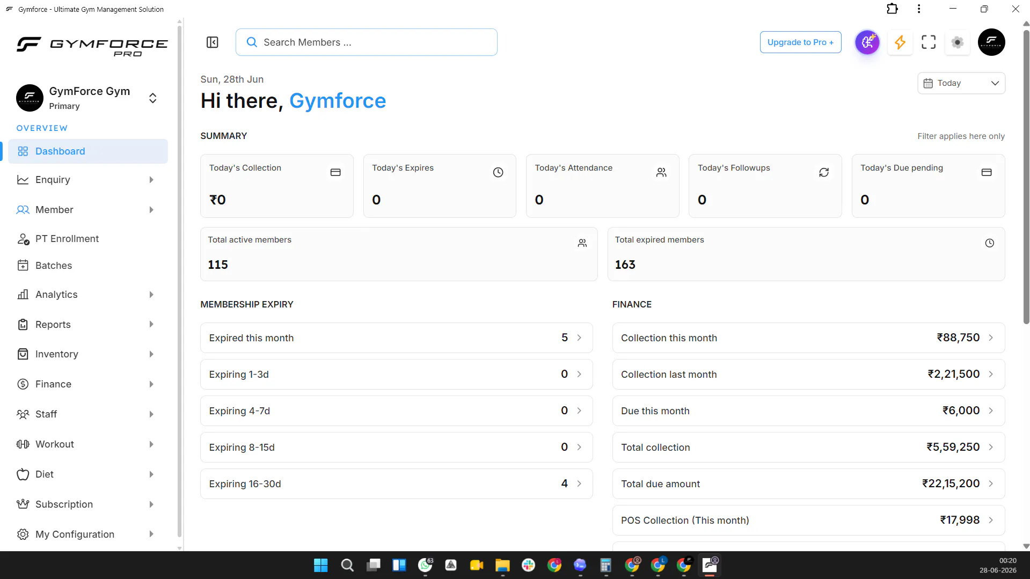Click the Member people icon in the sidebar

coord(23,210)
